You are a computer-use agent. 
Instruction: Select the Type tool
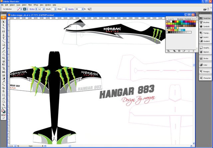pyautogui.click(x=4, y=38)
